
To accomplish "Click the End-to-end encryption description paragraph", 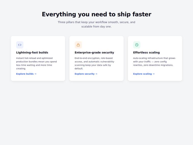I will coord(94,63).
